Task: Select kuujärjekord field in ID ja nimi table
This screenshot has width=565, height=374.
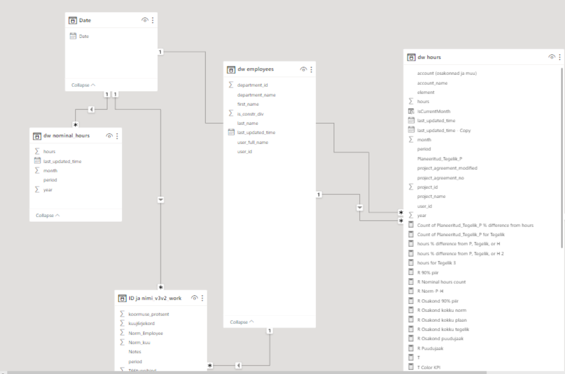Action: point(141,323)
